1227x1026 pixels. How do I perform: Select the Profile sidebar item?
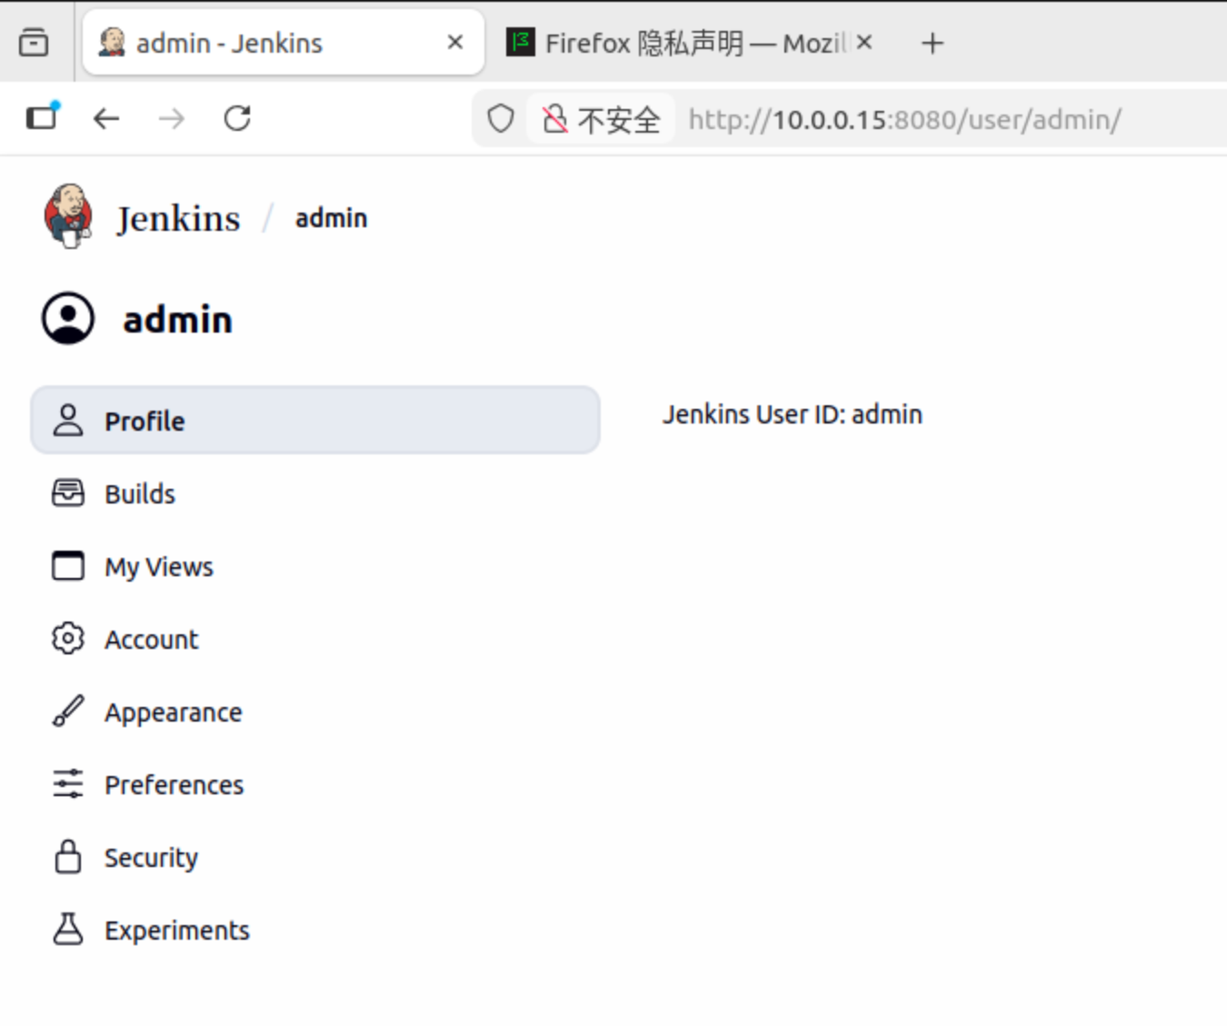(315, 420)
